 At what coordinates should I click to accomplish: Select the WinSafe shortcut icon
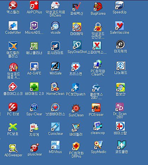coord(55,66)
